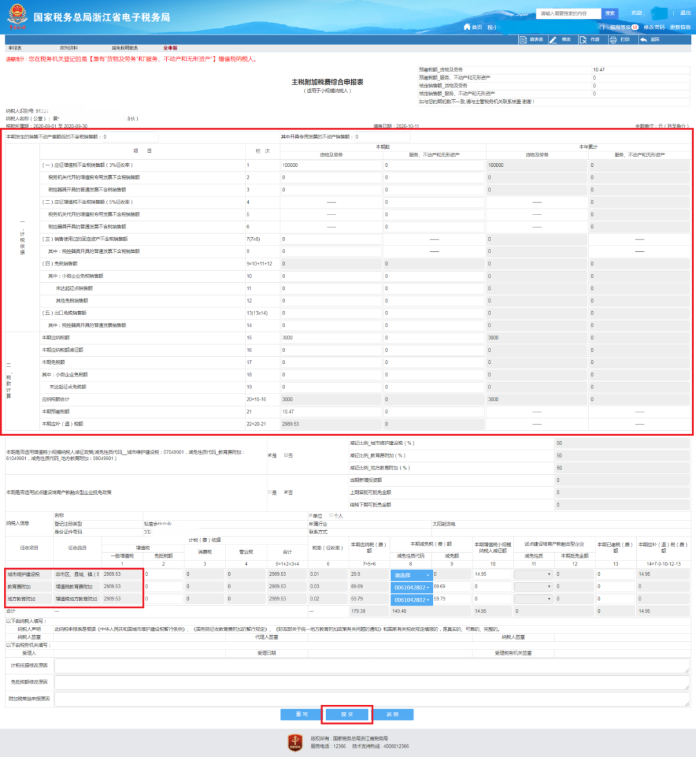Click the 搜索 search button

coord(610,13)
